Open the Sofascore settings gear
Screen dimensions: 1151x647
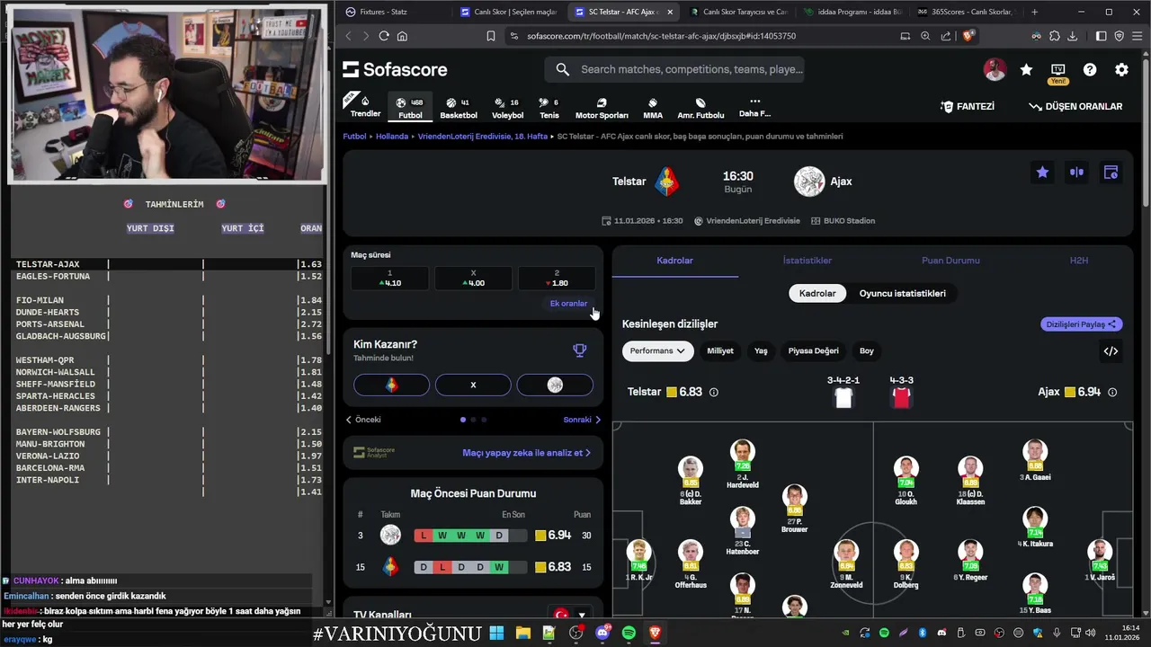click(x=1121, y=69)
